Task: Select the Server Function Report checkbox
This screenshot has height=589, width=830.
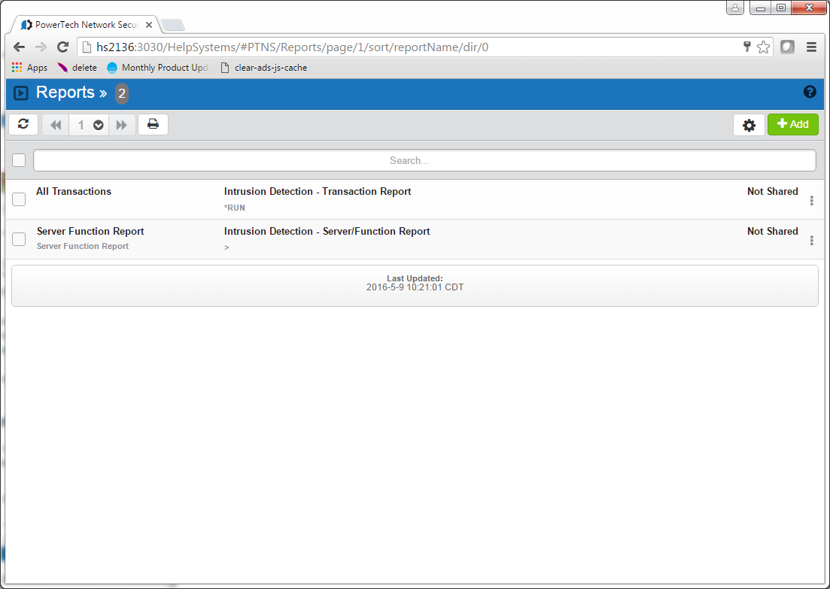Action: pos(20,239)
